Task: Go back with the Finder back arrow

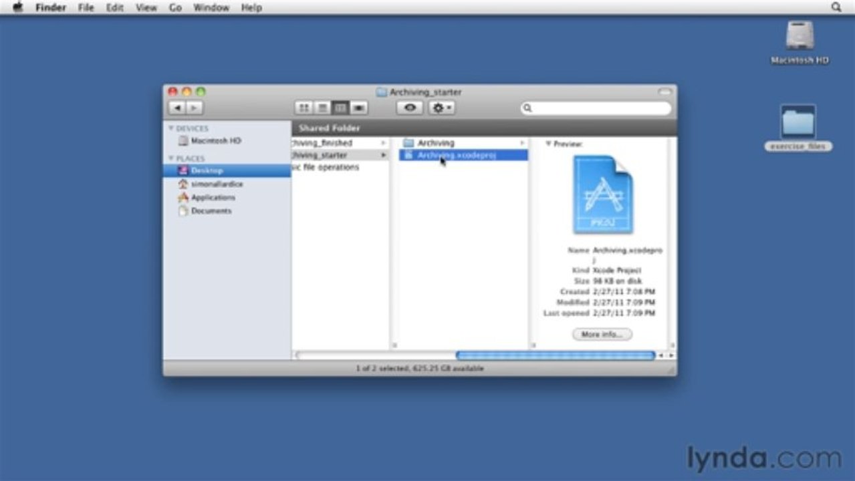Action: [177, 108]
